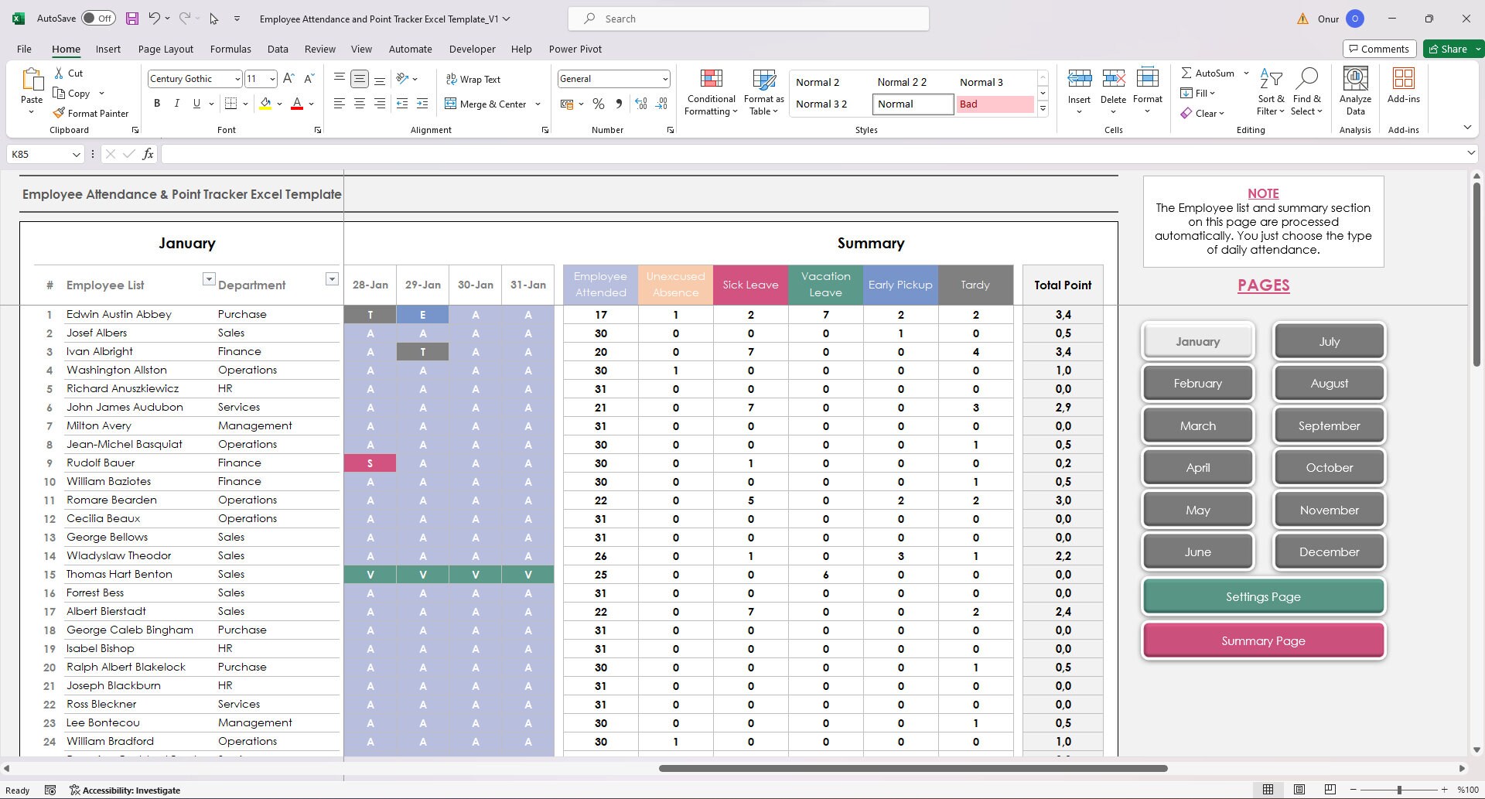The image size is (1485, 799).
Task: Click the Merge & Center icon
Action: coord(451,104)
